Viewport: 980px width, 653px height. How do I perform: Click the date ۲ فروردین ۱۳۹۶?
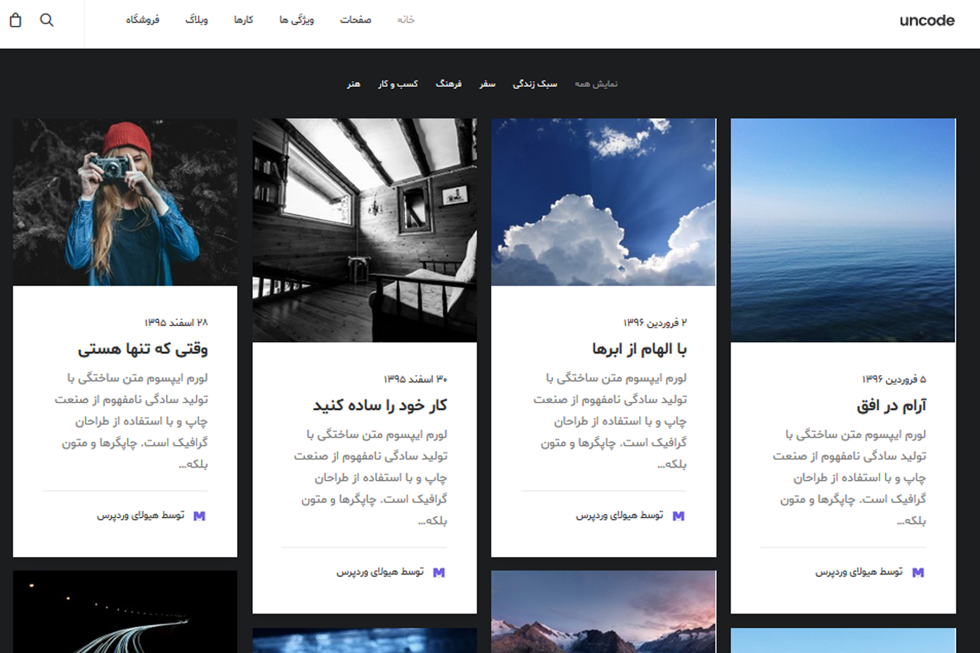pos(655,323)
